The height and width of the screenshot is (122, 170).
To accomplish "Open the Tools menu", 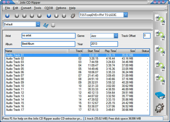I will click(37, 8).
